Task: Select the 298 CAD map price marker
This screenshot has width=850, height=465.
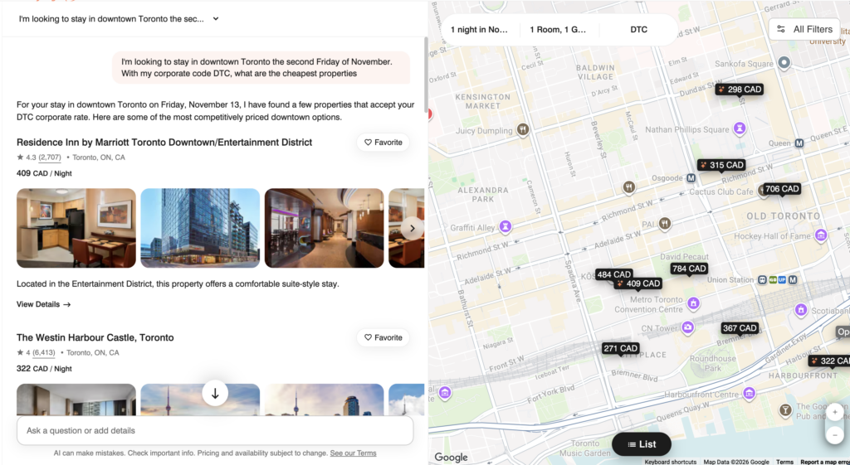Action: 740,90
